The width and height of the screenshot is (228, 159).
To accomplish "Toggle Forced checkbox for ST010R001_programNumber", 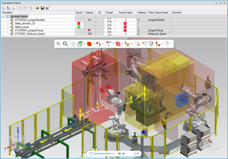I will (x=109, y=20).
